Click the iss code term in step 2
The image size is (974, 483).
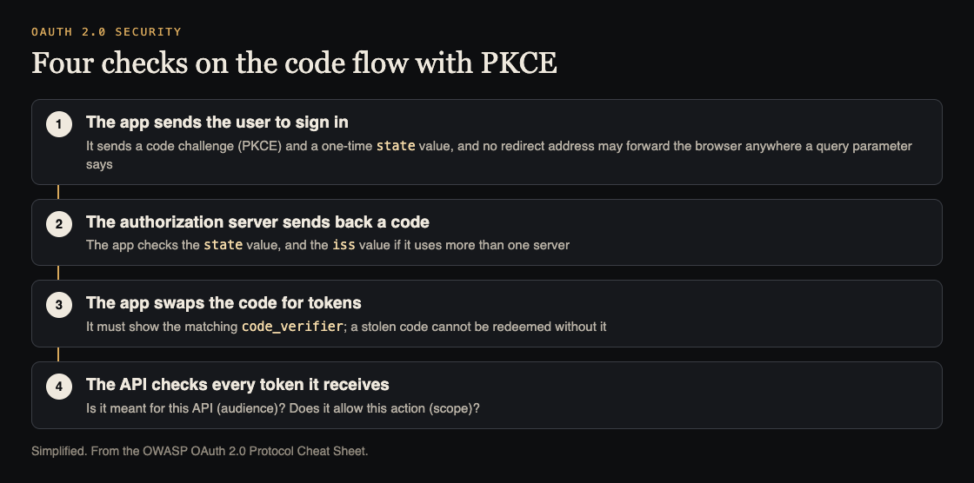(x=344, y=245)
